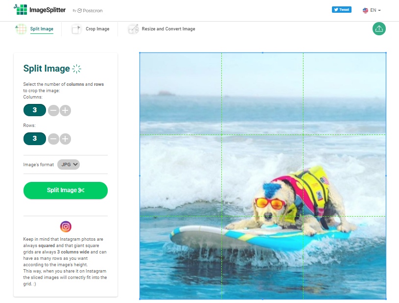Decrease the number of columns
This screenshot has width=399, height=303.
pyautogui.click(x=53, y=110)
